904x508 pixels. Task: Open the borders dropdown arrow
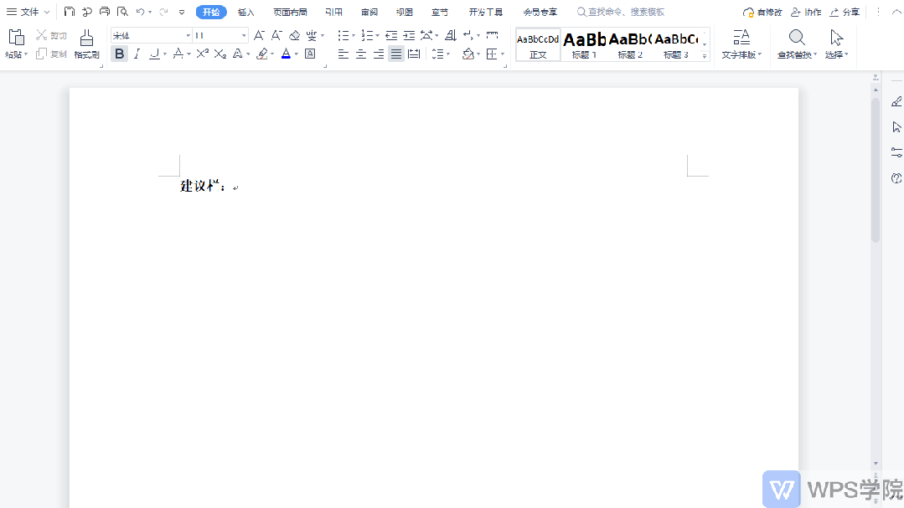pos(503,54)
